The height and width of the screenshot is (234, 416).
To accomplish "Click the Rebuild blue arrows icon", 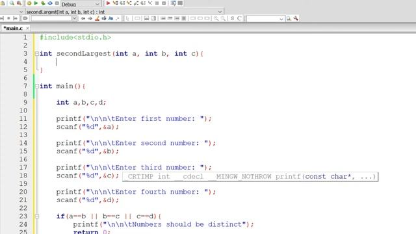I will tap(50, 3).
